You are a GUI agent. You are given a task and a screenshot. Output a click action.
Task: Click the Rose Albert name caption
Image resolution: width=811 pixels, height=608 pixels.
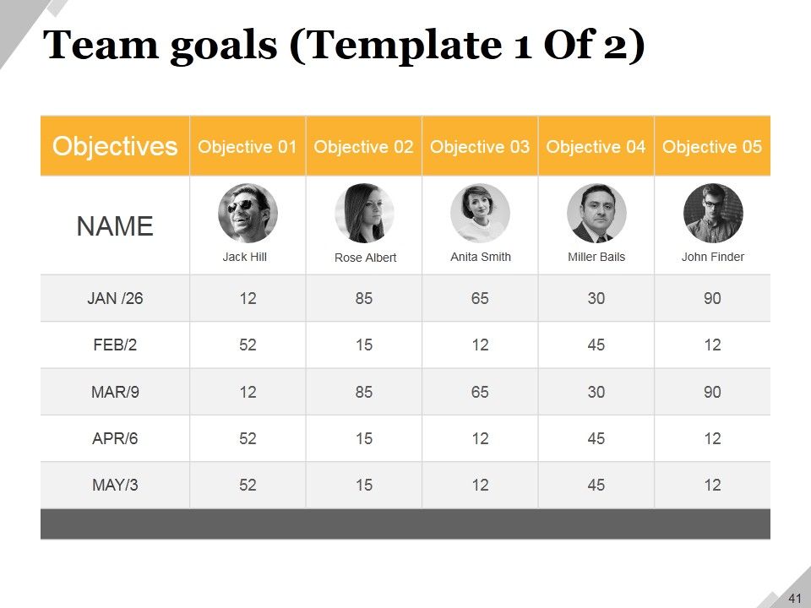(x=365, y=258)
